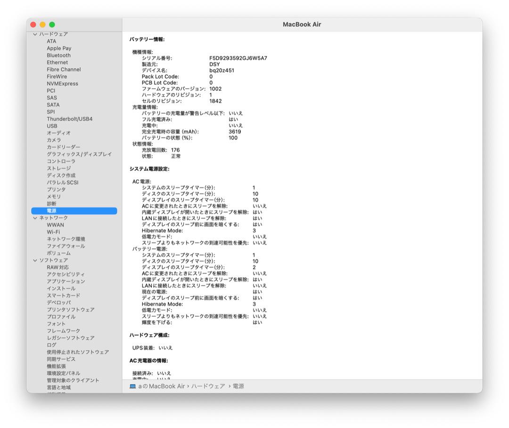The height and width of the screenshot is (428, 509).
Task: Open 機能拡張 (extensions) entry
Action: (x=56, y=366)
